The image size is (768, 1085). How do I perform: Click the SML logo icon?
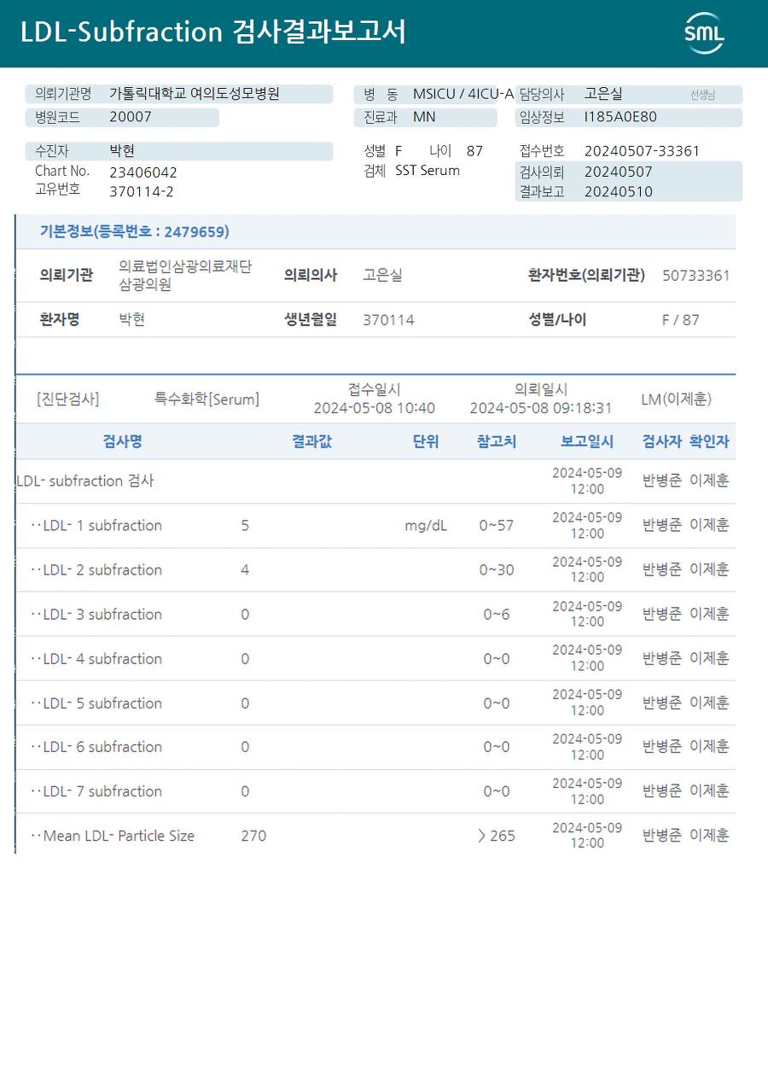pyautogui.click(x=704, y=33)
